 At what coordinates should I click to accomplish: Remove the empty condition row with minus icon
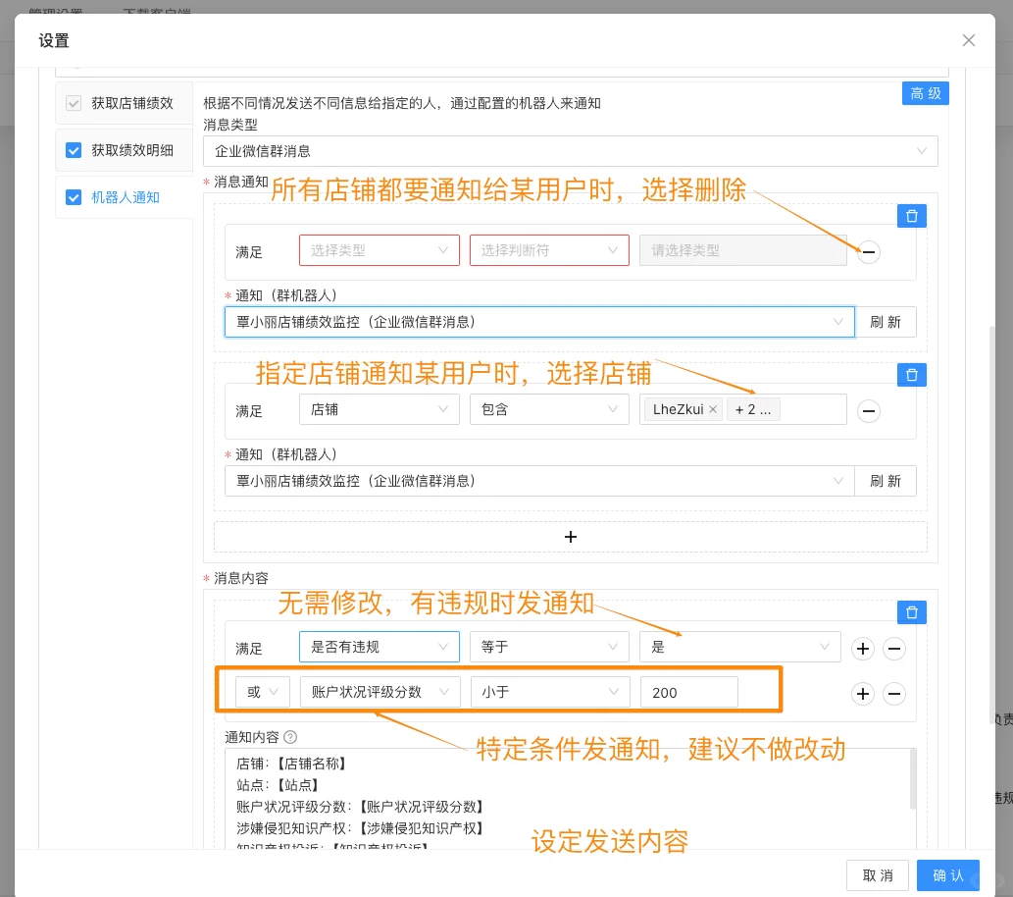868,252
